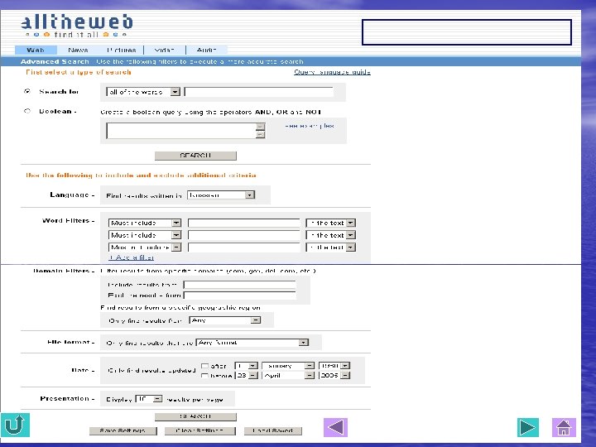Open the January month dropdown
This screenshot has width=596, height=447.
(x=288, y=366)
